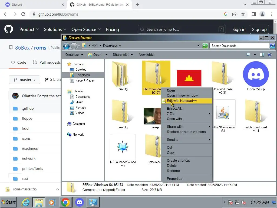Image resolution: width=277 pixels, height=208 pixels.
Task: Choose Restore previous versions
Action: click(187, 132)
